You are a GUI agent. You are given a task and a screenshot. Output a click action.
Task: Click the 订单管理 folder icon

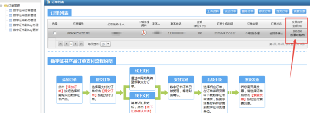(x=6, y=6)
